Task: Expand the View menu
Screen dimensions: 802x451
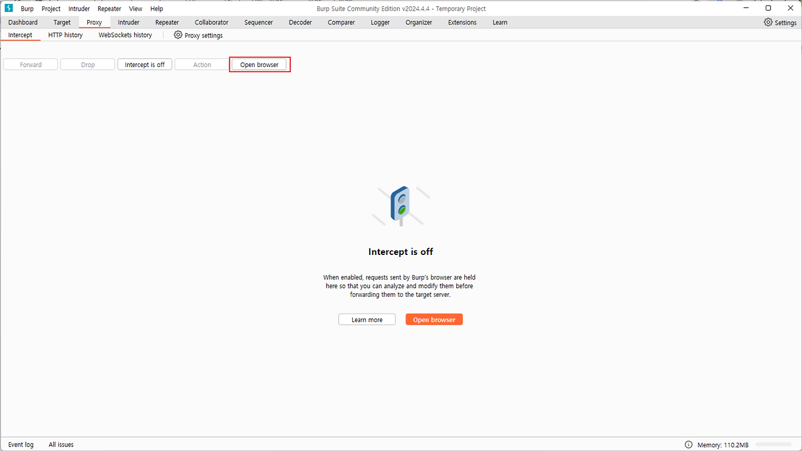Action: (135, 9)
